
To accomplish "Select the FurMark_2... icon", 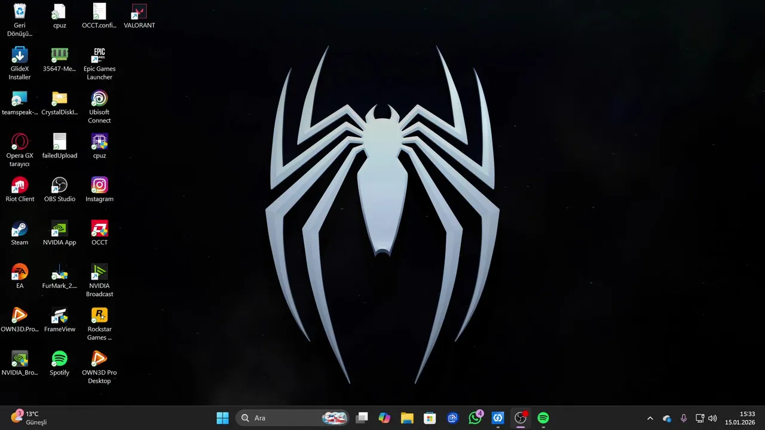I will (x=59, y=277).
